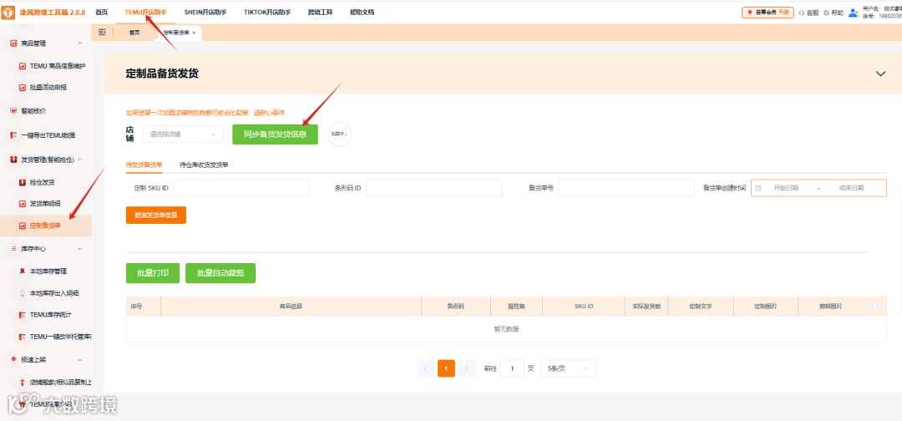Click 同步备货发货信息 green button
This screenshot has height=421, width=902.
[275, 134]
